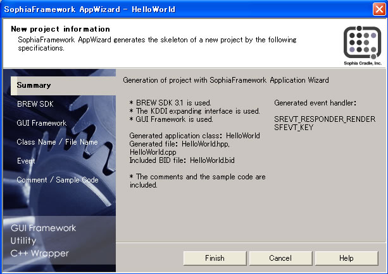Click 'Included BID file: HelloWorld.bid' text

(182, 160)
